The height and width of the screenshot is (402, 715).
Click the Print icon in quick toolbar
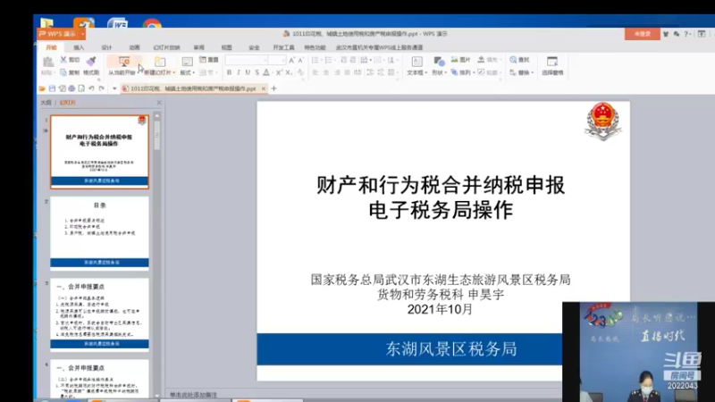coord(71,88)
